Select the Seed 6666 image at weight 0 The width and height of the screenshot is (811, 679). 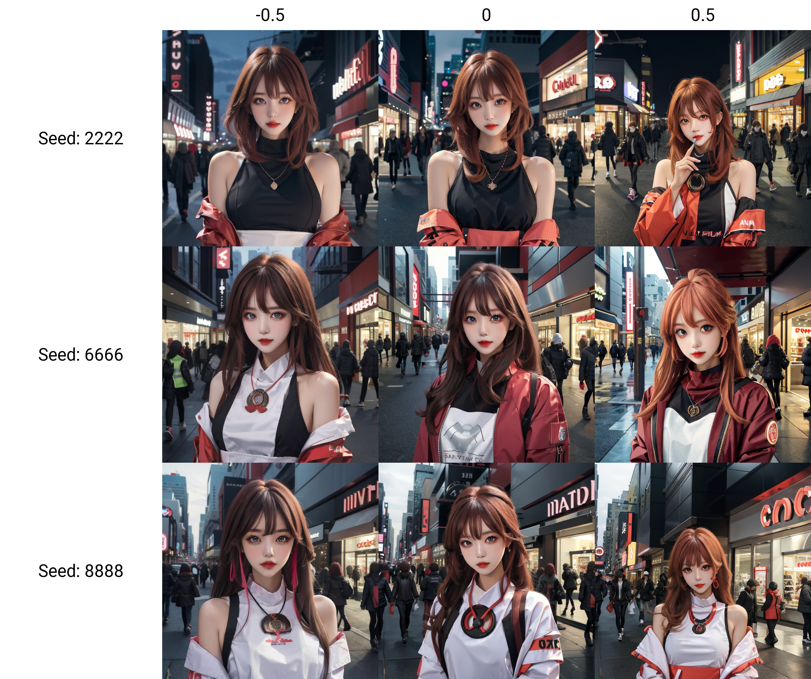486,355
